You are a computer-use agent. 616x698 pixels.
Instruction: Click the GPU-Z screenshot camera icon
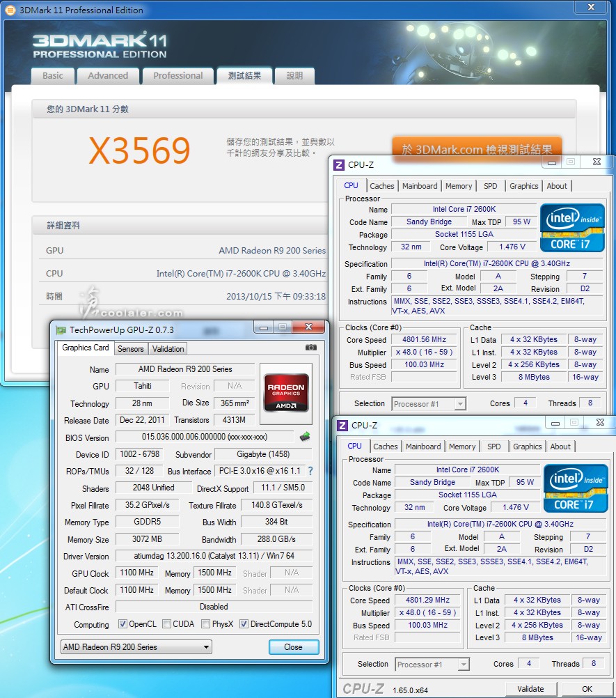(311, 347)
